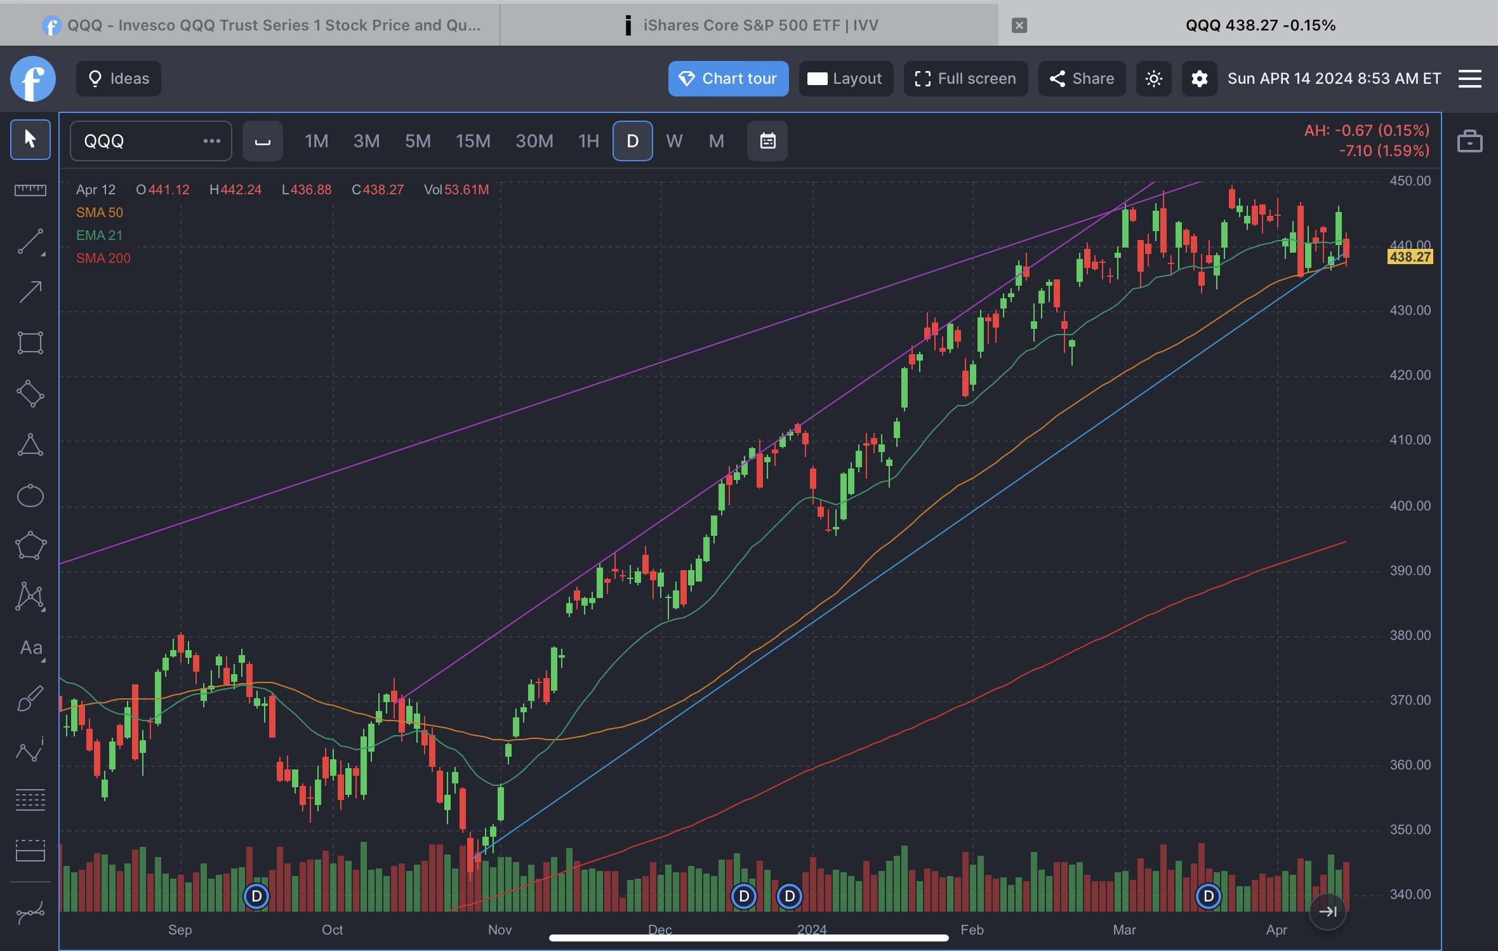Switch to 5M timeframe

(x=418, y=141)
